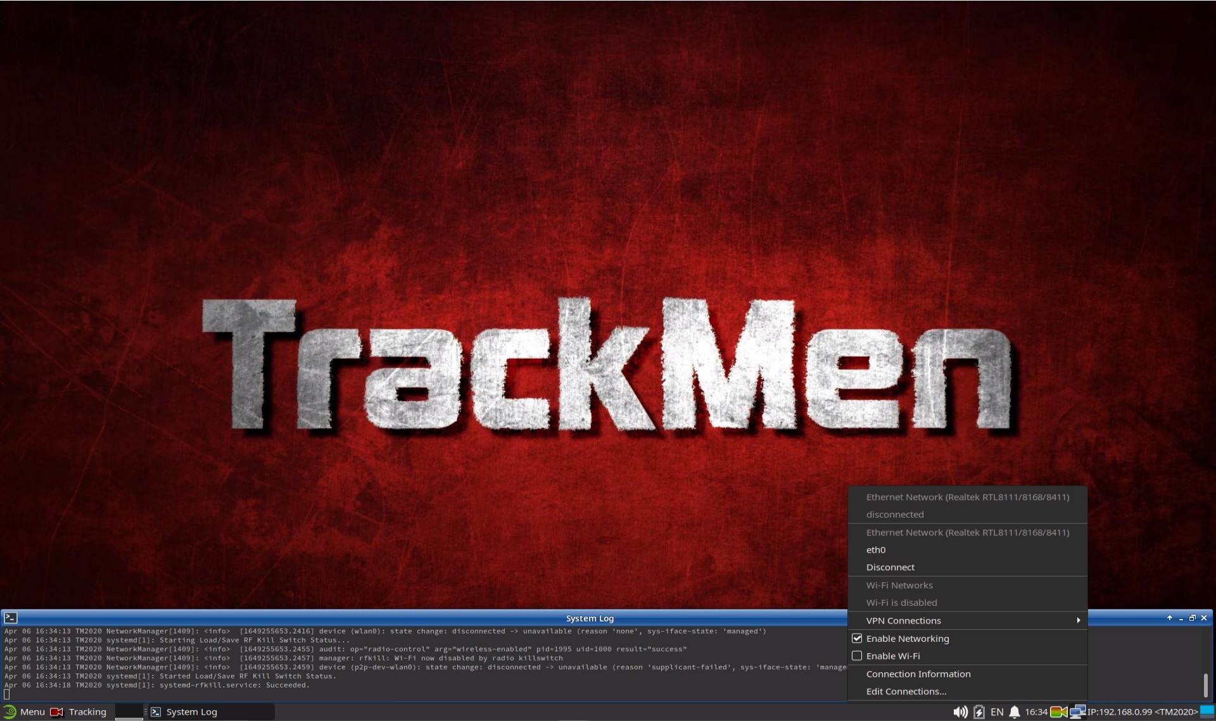Check the Enable Wi-Fi checkbox
Image resolution: width=1216 pixels, height=721 pixels.
pos(857,656)
